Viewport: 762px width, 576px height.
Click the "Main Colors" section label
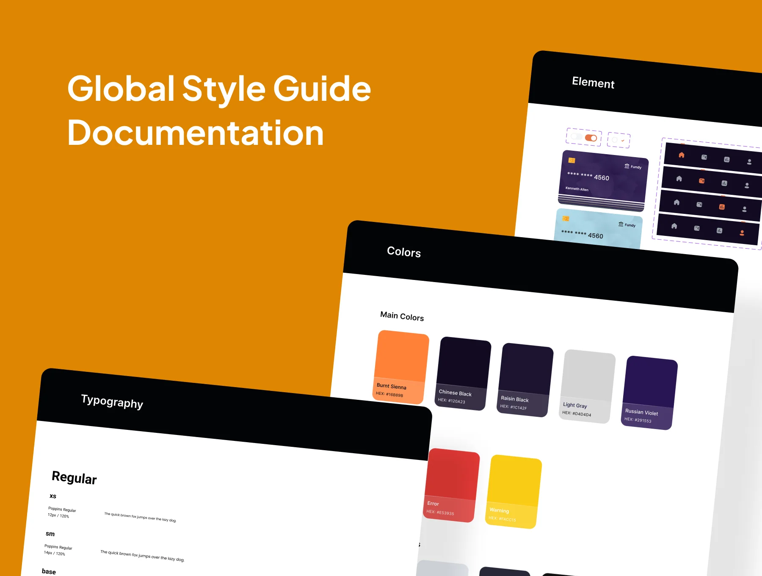(402, 316)
